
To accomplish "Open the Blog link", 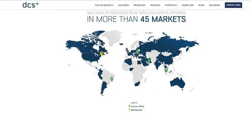I will tap(201, 5).
